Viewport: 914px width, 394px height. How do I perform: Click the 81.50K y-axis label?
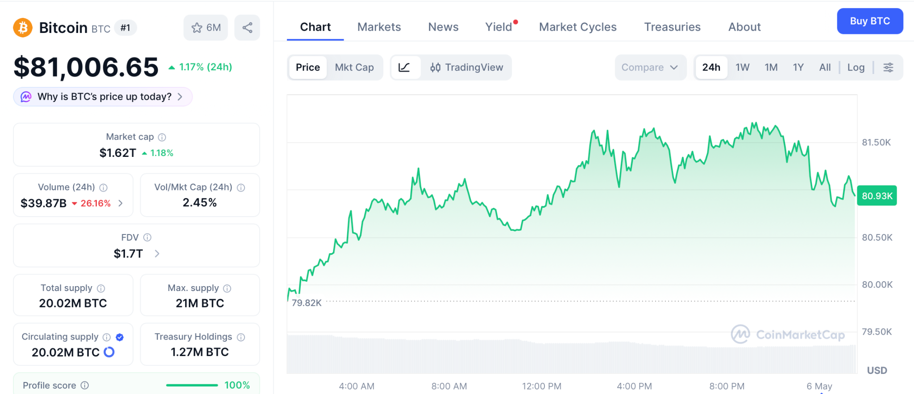point(877,142)
